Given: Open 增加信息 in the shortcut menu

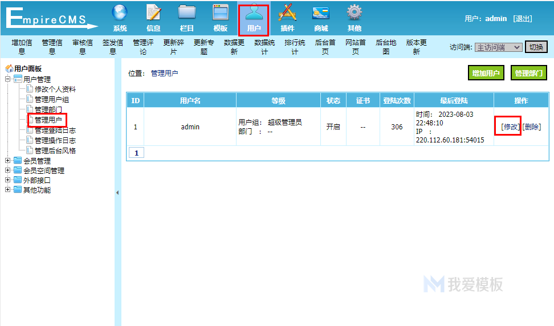Looking at the screenshot, I should click(x=22, y=47).
